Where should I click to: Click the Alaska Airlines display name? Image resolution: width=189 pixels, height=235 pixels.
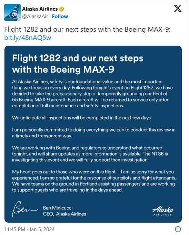coord(40,9)
